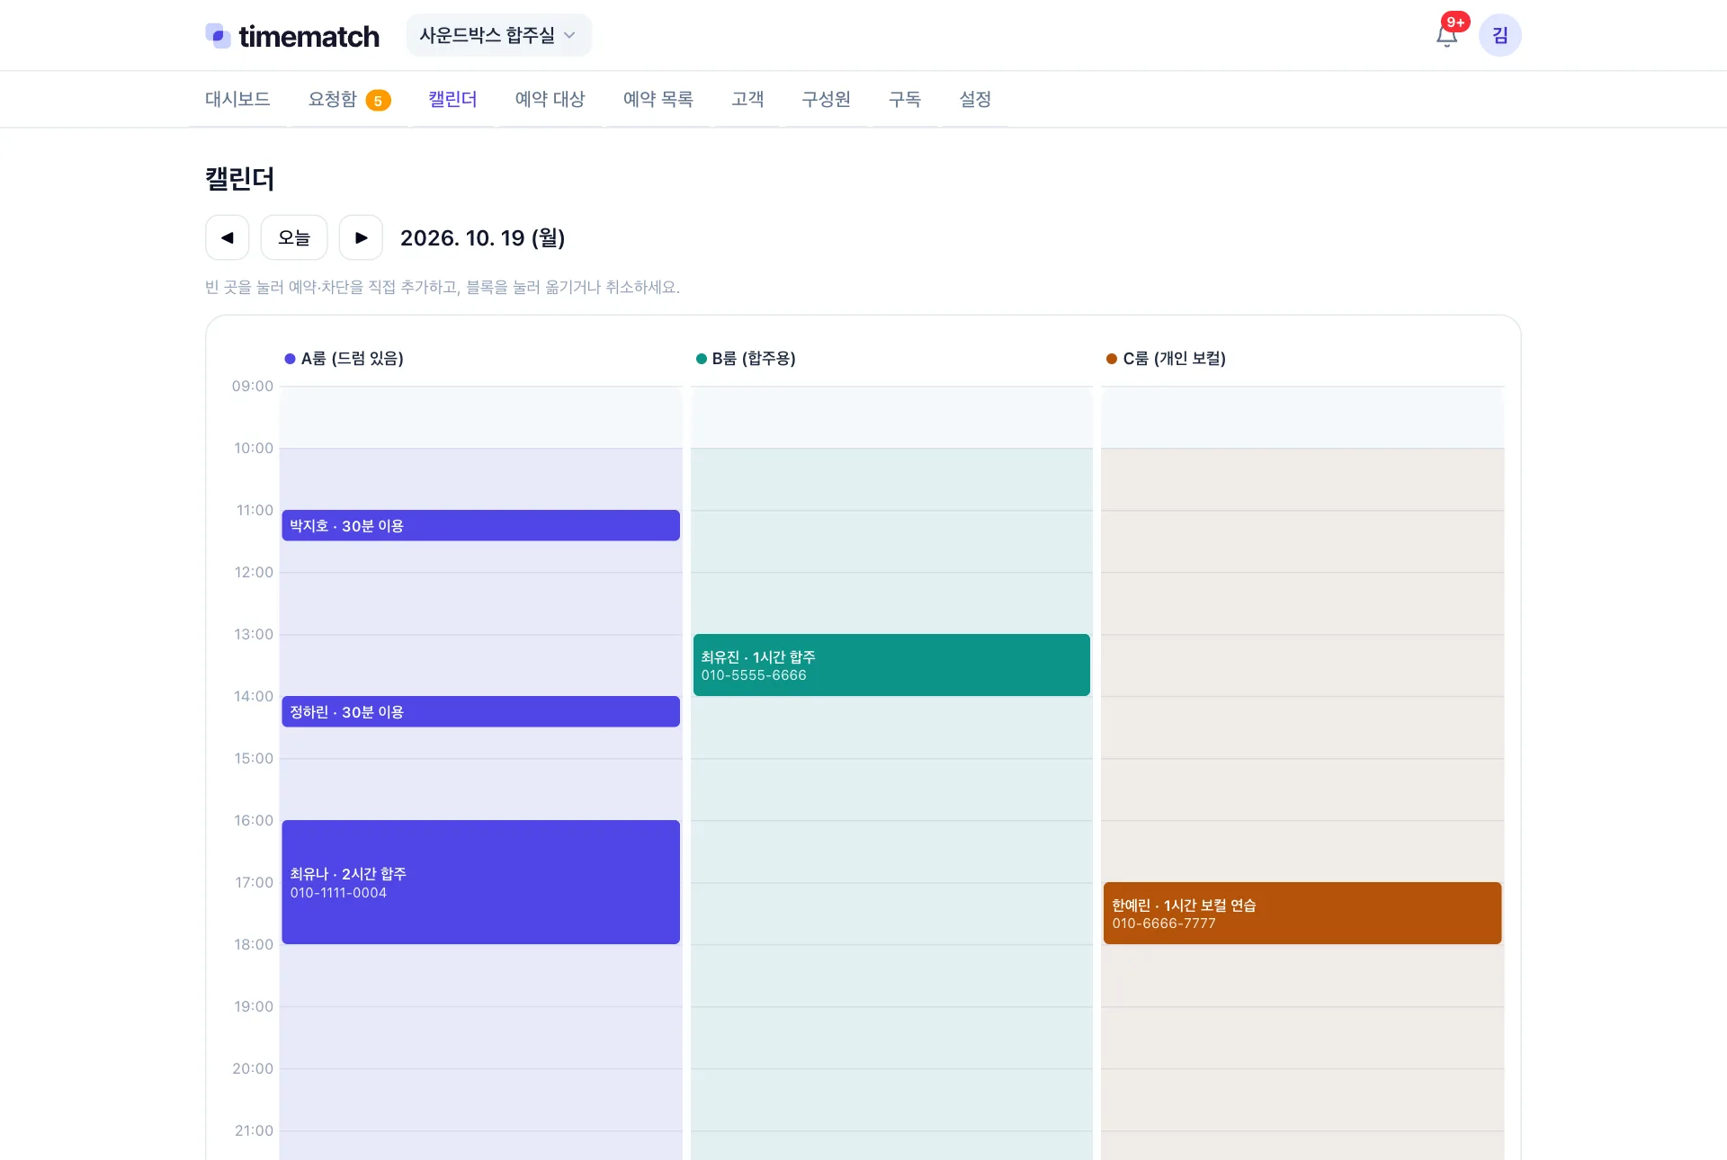This screenshot has height=1160, width=1727.
Task: Switch to the 예약 목록 tab
Action: point(658,99)
